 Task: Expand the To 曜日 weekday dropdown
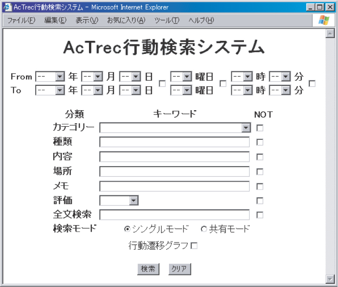click(x=181, y=90)
